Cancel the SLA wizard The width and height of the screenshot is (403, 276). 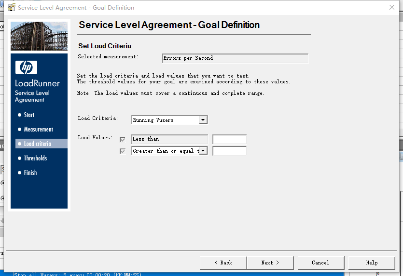(x=321, y=263)
